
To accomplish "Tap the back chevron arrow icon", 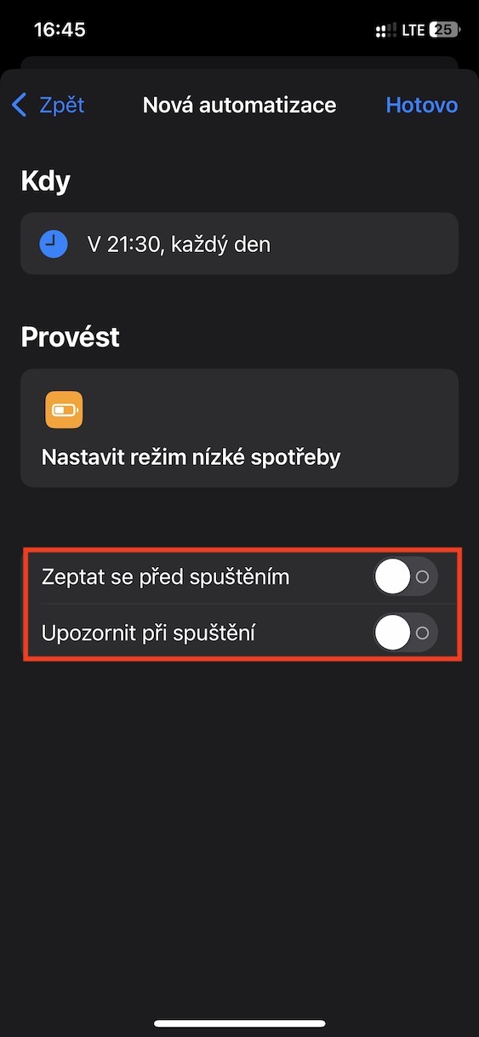I will tap(20, 106).
